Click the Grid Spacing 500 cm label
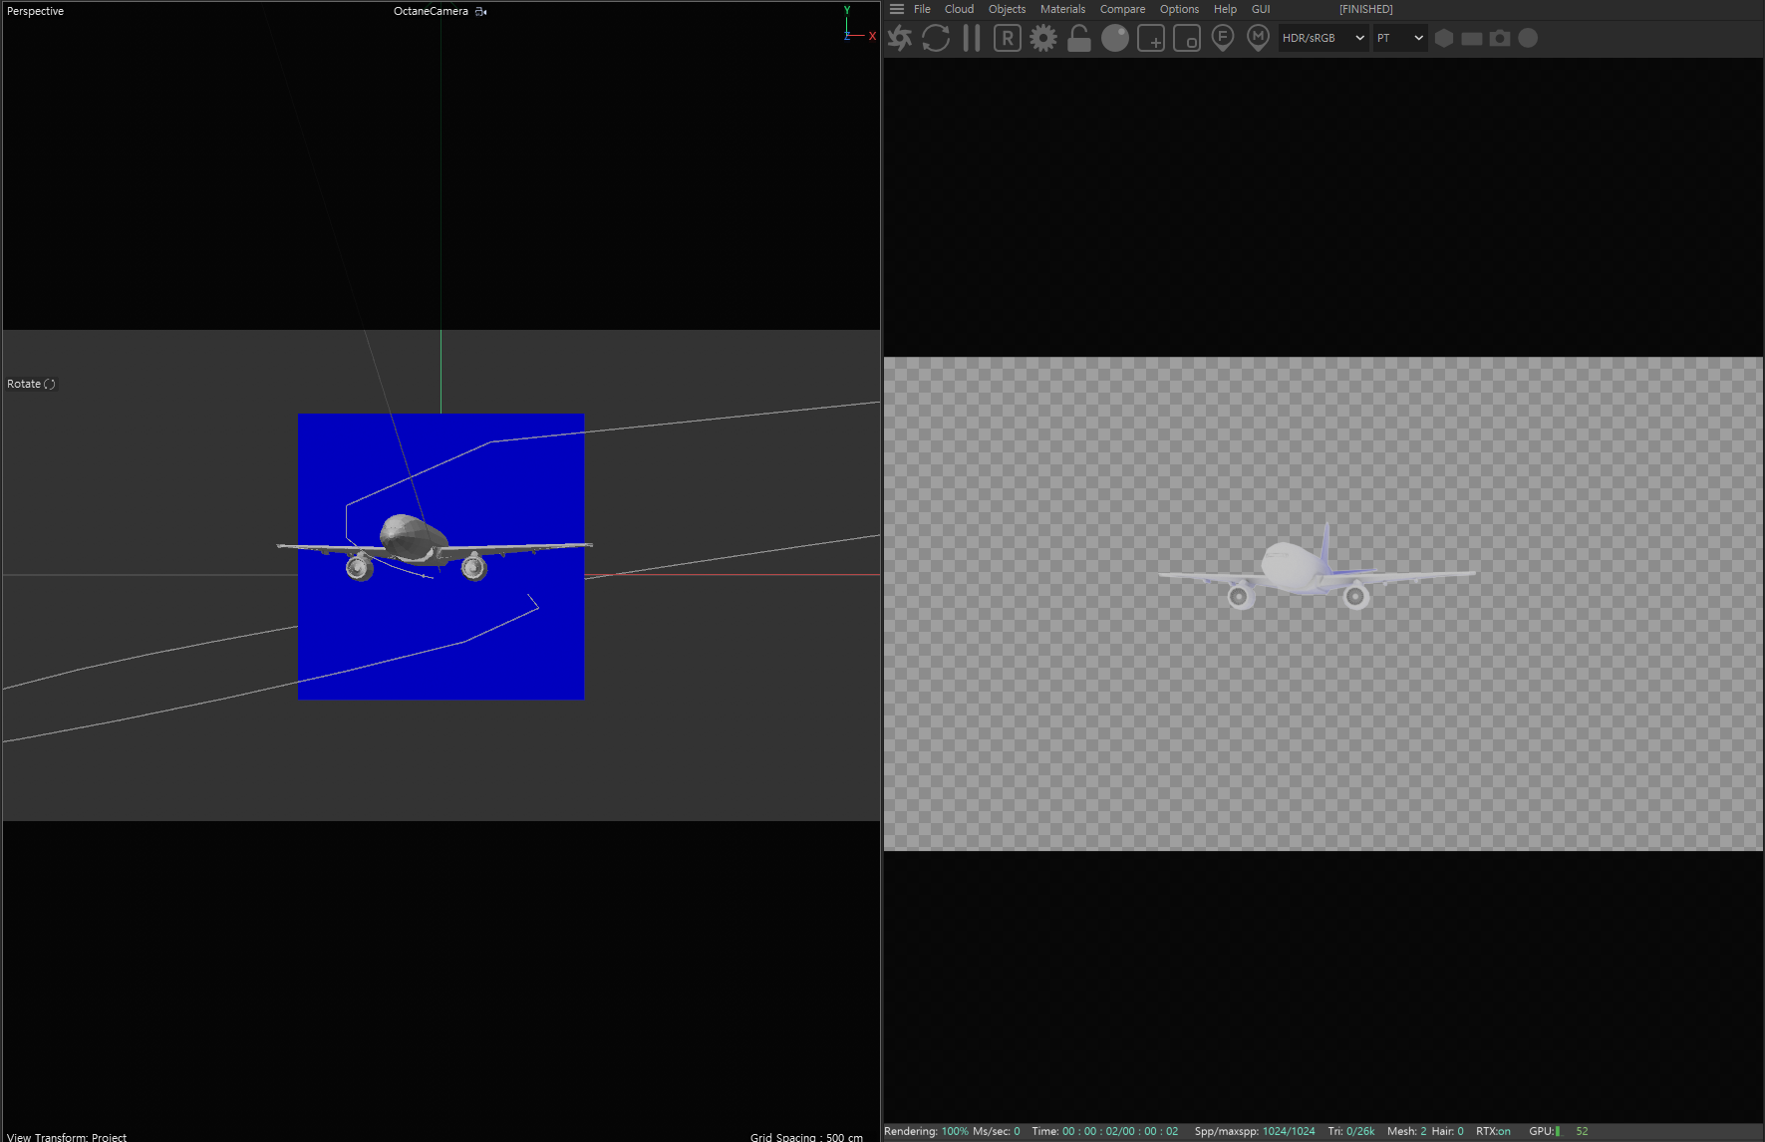The height and width of the screenshot is (1142, 1765). point(806,1137)
